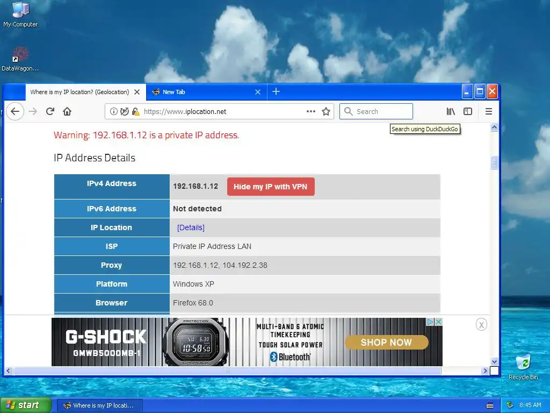Click the horizontal scrollbar thumb
Viewport: 550px width, 413px height.
click(x=227, y=371)
